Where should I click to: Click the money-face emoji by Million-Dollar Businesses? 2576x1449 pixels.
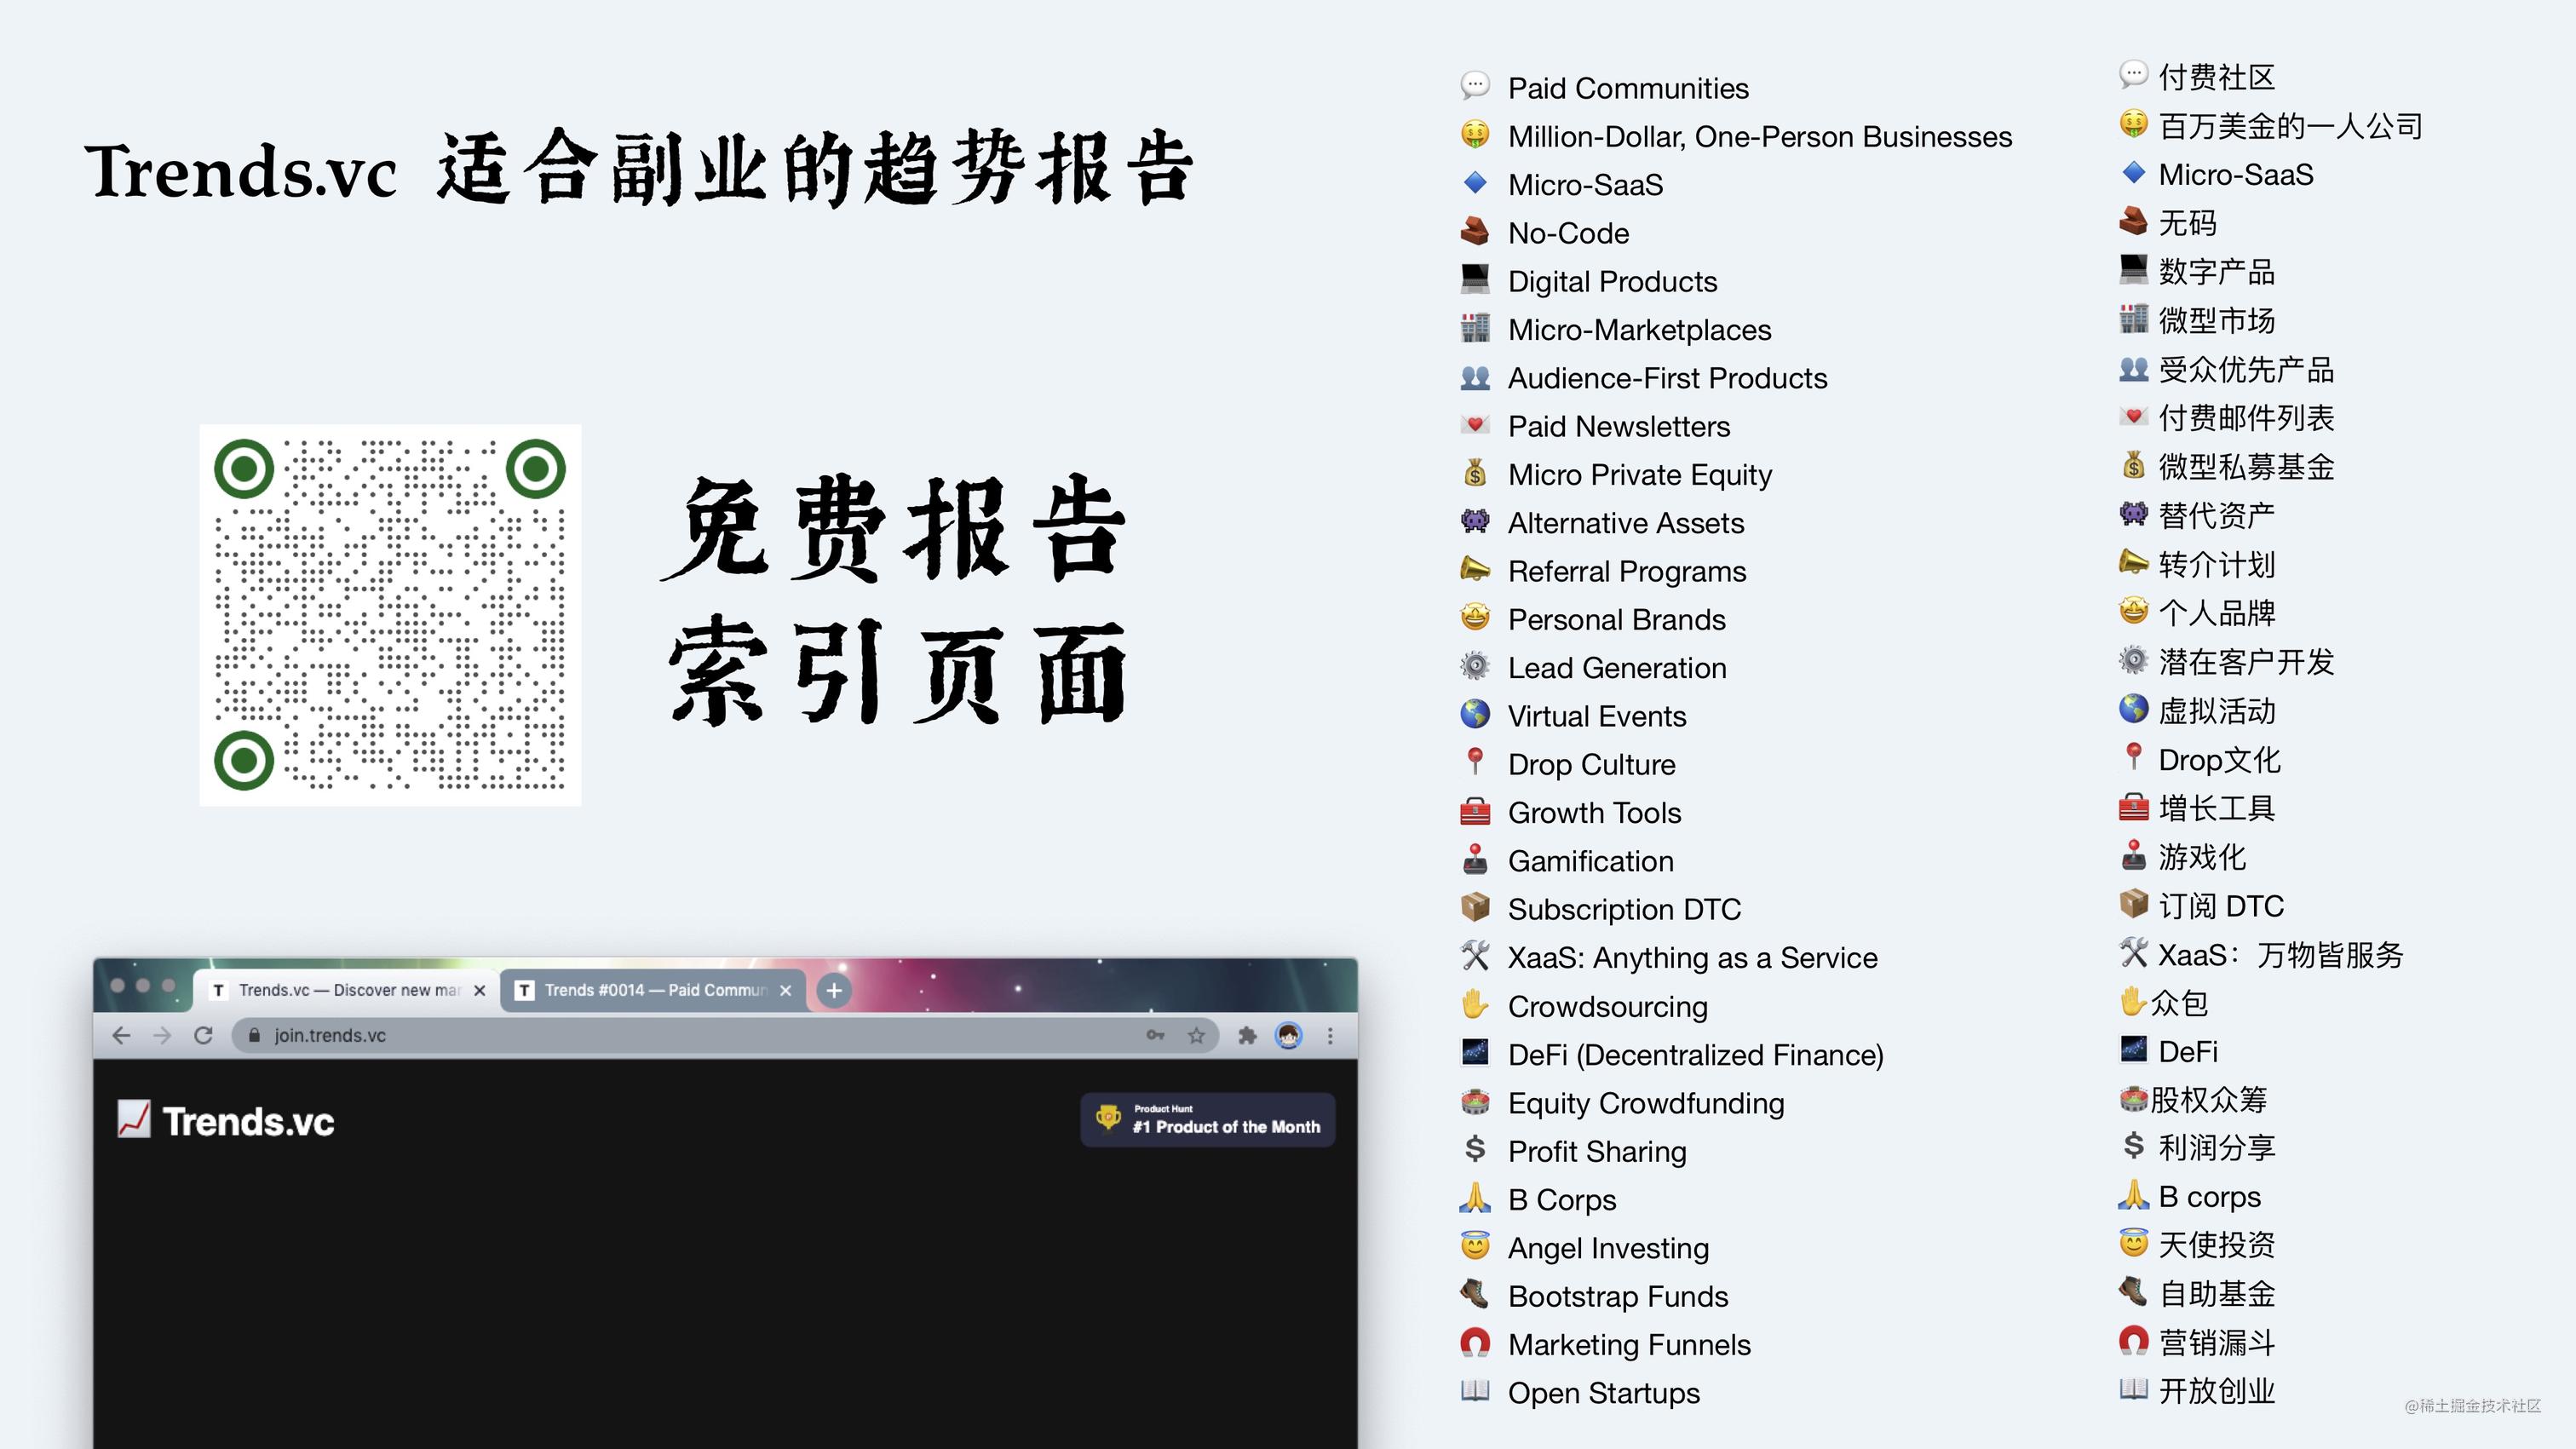click(1474, 135)
